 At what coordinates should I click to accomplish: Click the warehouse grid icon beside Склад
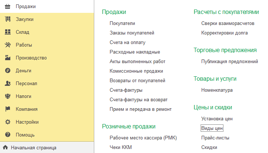(x=8, y=32)
